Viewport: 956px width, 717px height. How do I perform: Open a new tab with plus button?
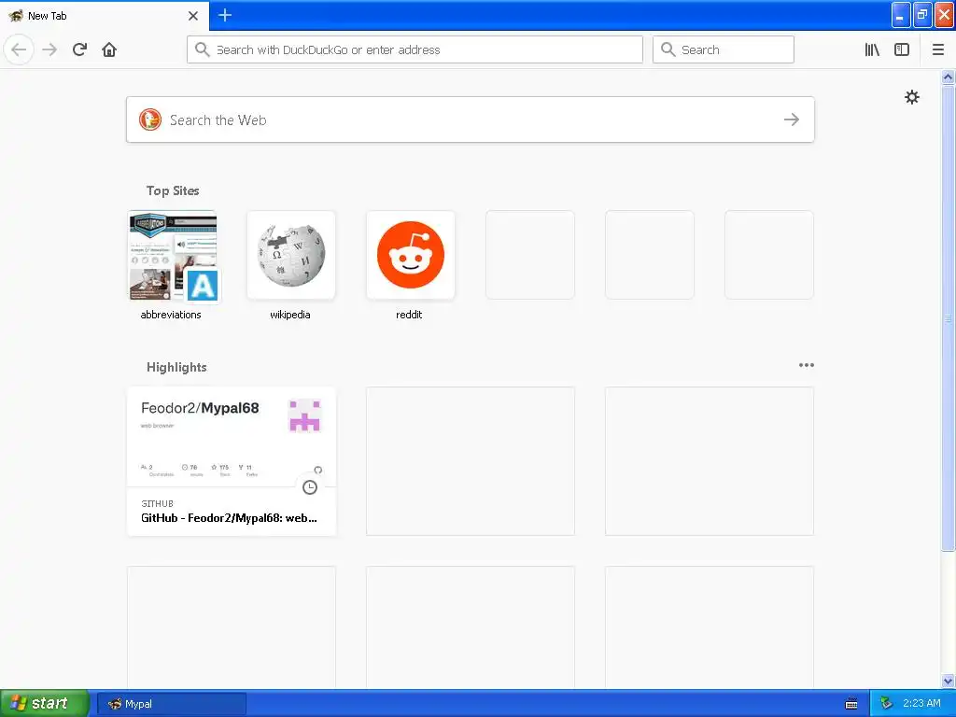point(225,15)
